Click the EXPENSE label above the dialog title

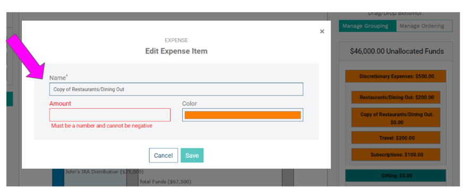pyautogui.click(x=176, y=40)
